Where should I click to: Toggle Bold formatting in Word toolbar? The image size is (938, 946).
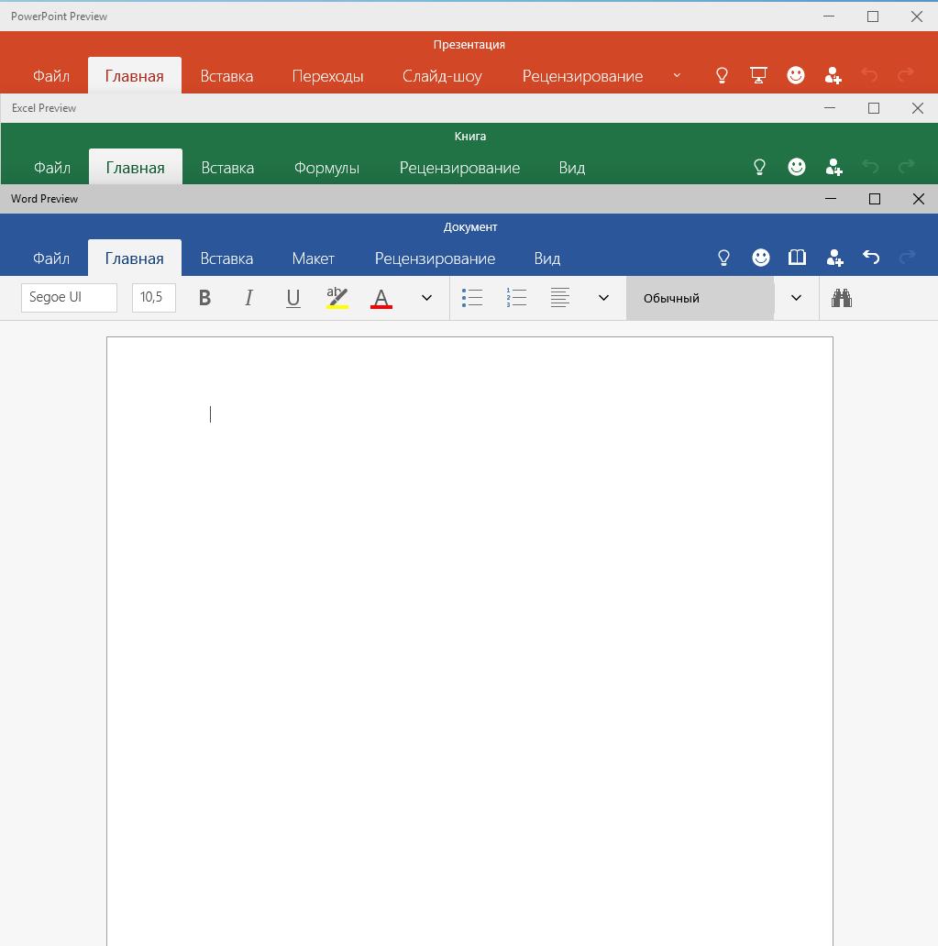(x=204, y=298)
